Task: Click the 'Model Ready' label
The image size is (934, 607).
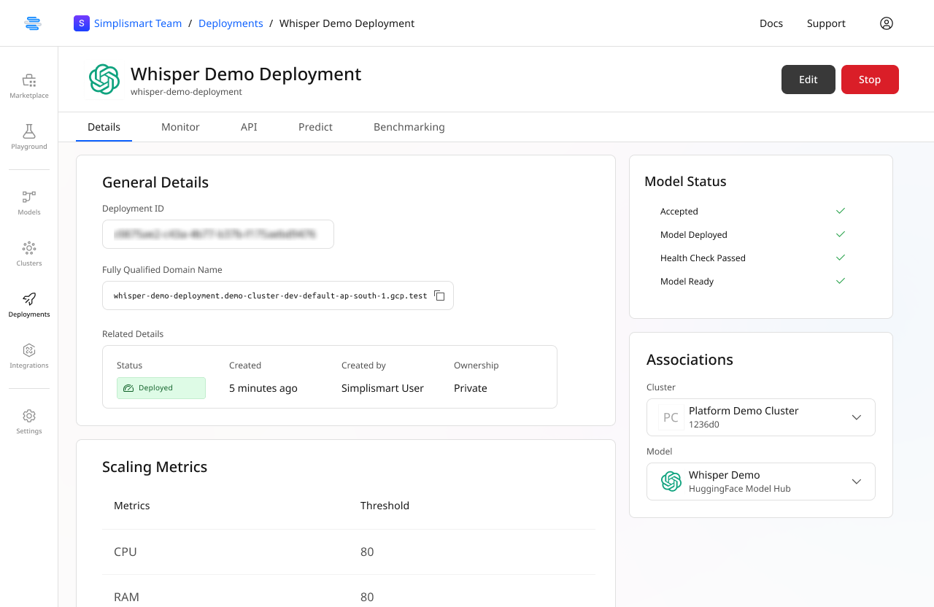Action: [x=687, y=281]
